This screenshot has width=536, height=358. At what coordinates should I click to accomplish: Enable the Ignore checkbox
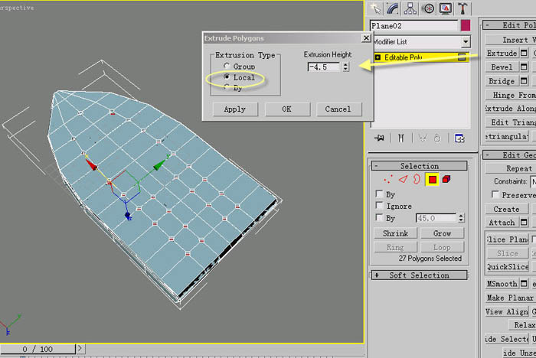[x=379, y=205]
